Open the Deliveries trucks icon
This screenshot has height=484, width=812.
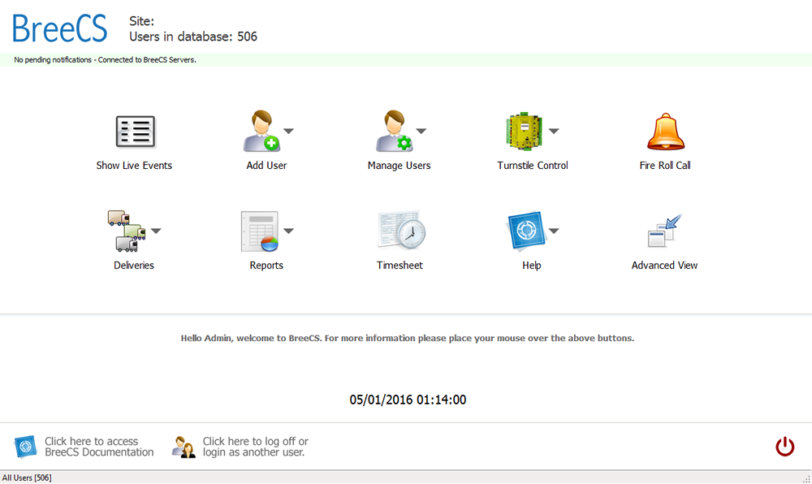126,231
